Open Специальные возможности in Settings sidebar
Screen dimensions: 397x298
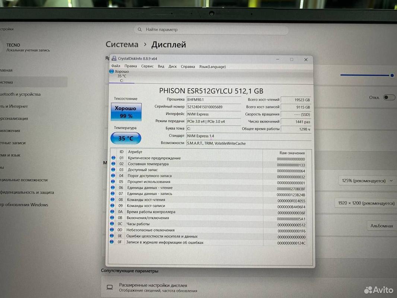pyautogui.click(x=24, y=180)
